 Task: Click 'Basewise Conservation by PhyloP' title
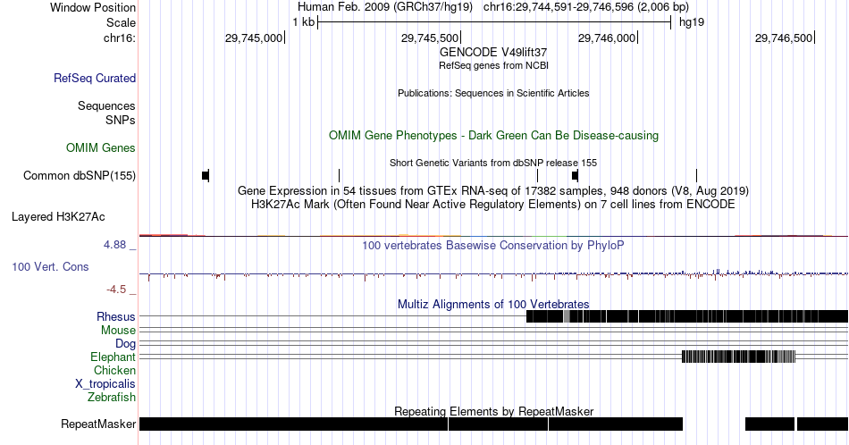[x=493, y=245]
